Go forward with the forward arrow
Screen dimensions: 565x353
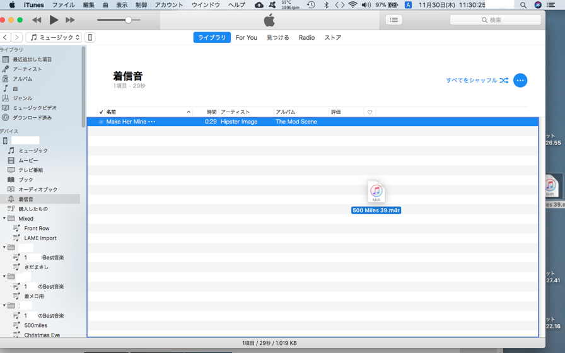[x=17, y=37]
